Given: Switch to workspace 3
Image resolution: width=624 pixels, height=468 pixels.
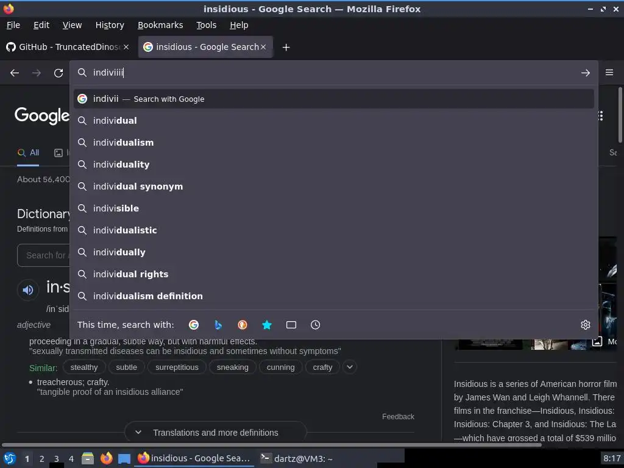Looking at the screenshot, I should (x=57, y=459).
